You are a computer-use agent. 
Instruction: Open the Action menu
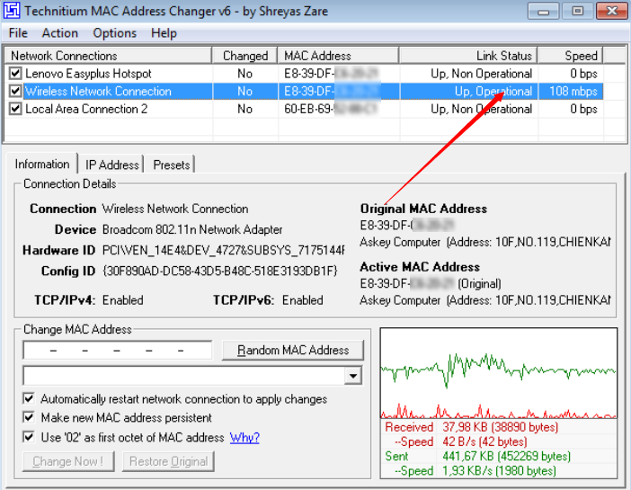[60, 33]
